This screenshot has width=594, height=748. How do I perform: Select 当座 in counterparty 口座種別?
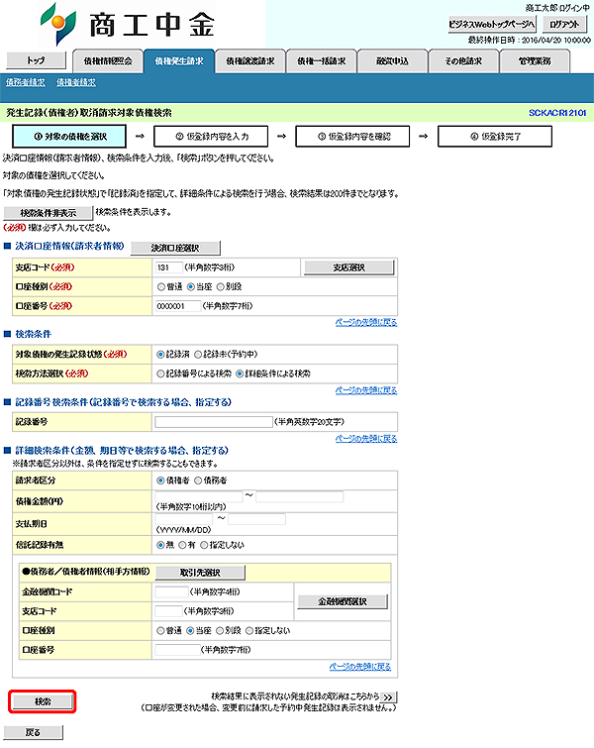point(191,631)
